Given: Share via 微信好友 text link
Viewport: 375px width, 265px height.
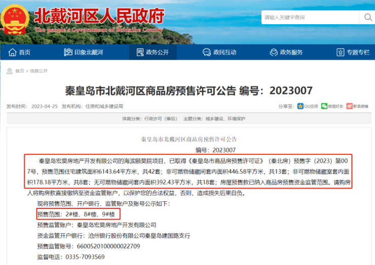Looking at the screenshot, I should click(x=335, y=106).
